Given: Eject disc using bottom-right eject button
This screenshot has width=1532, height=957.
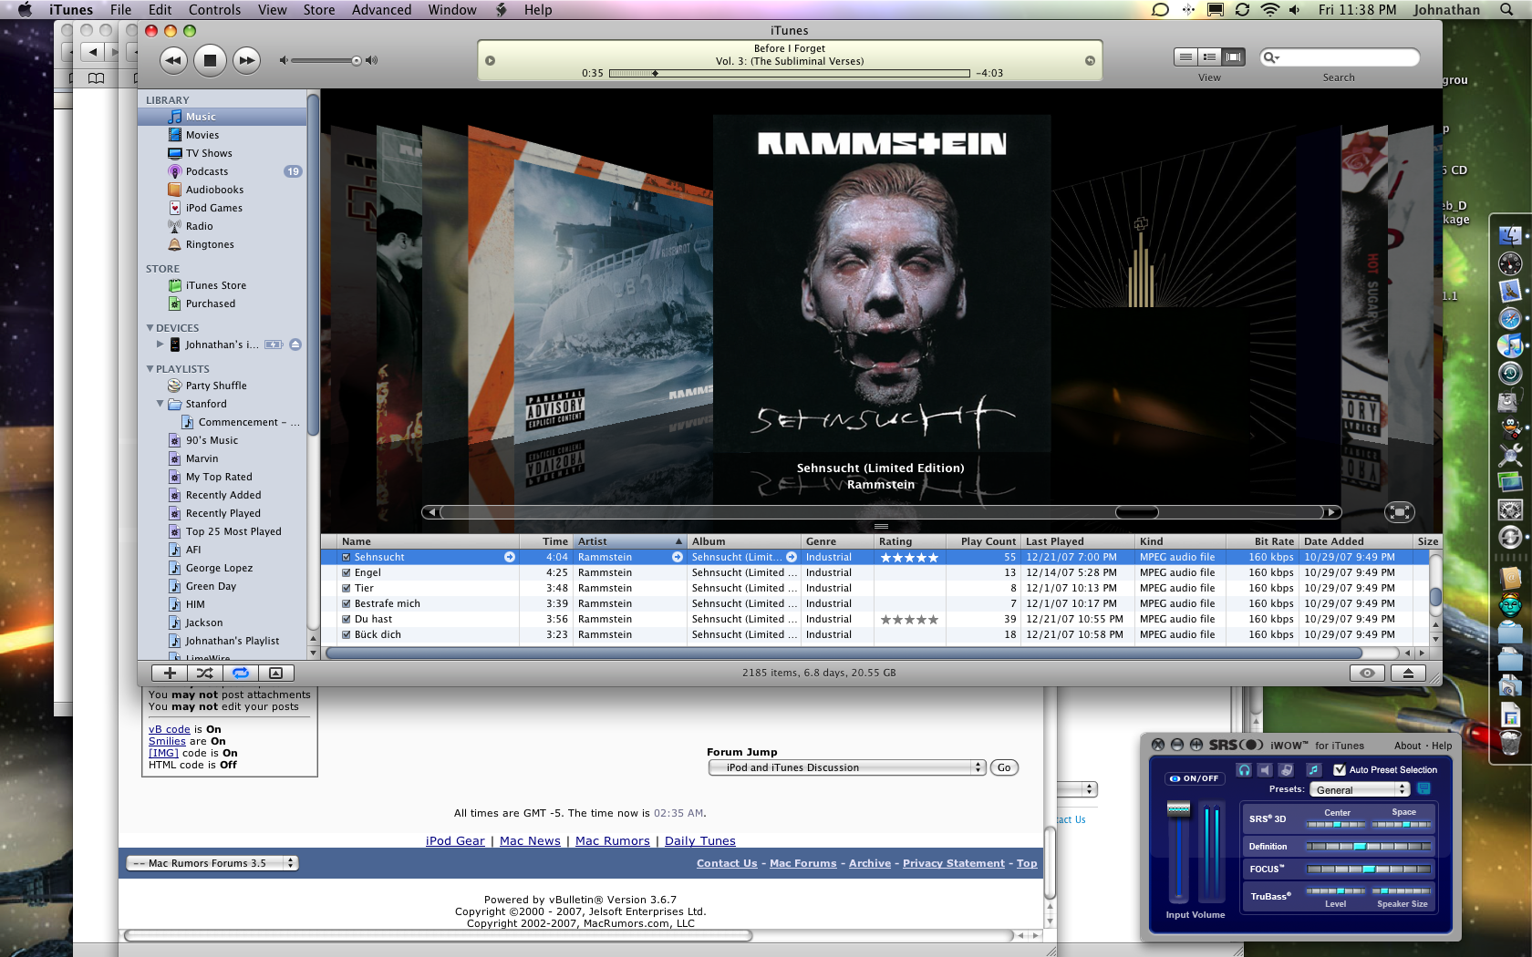Looking at the screenshot, I should (1408, 673).
